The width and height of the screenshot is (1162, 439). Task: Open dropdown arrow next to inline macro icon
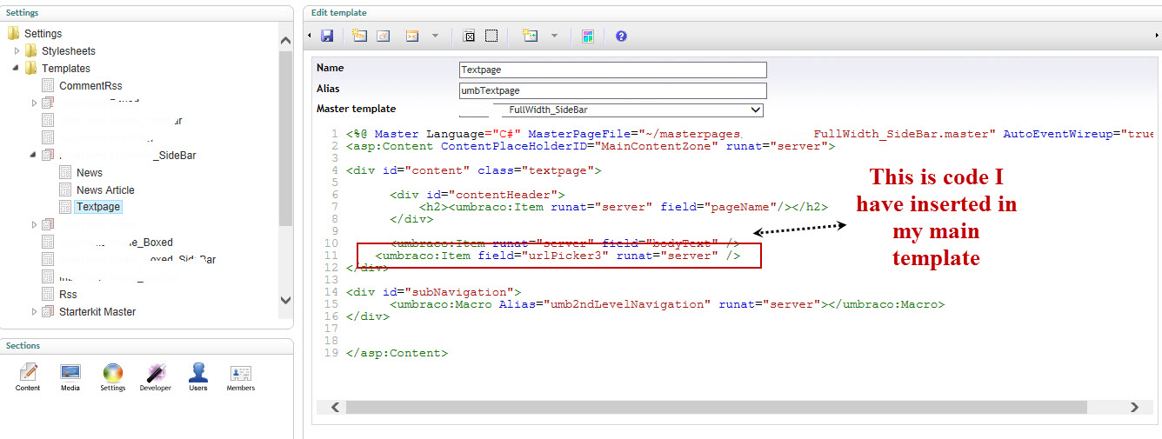(x=553, y=36)
